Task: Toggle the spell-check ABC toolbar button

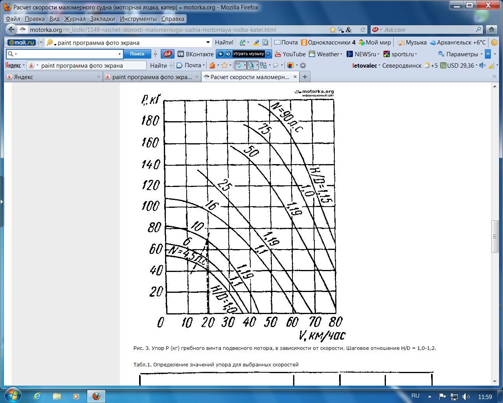Action: coord(239,65)
